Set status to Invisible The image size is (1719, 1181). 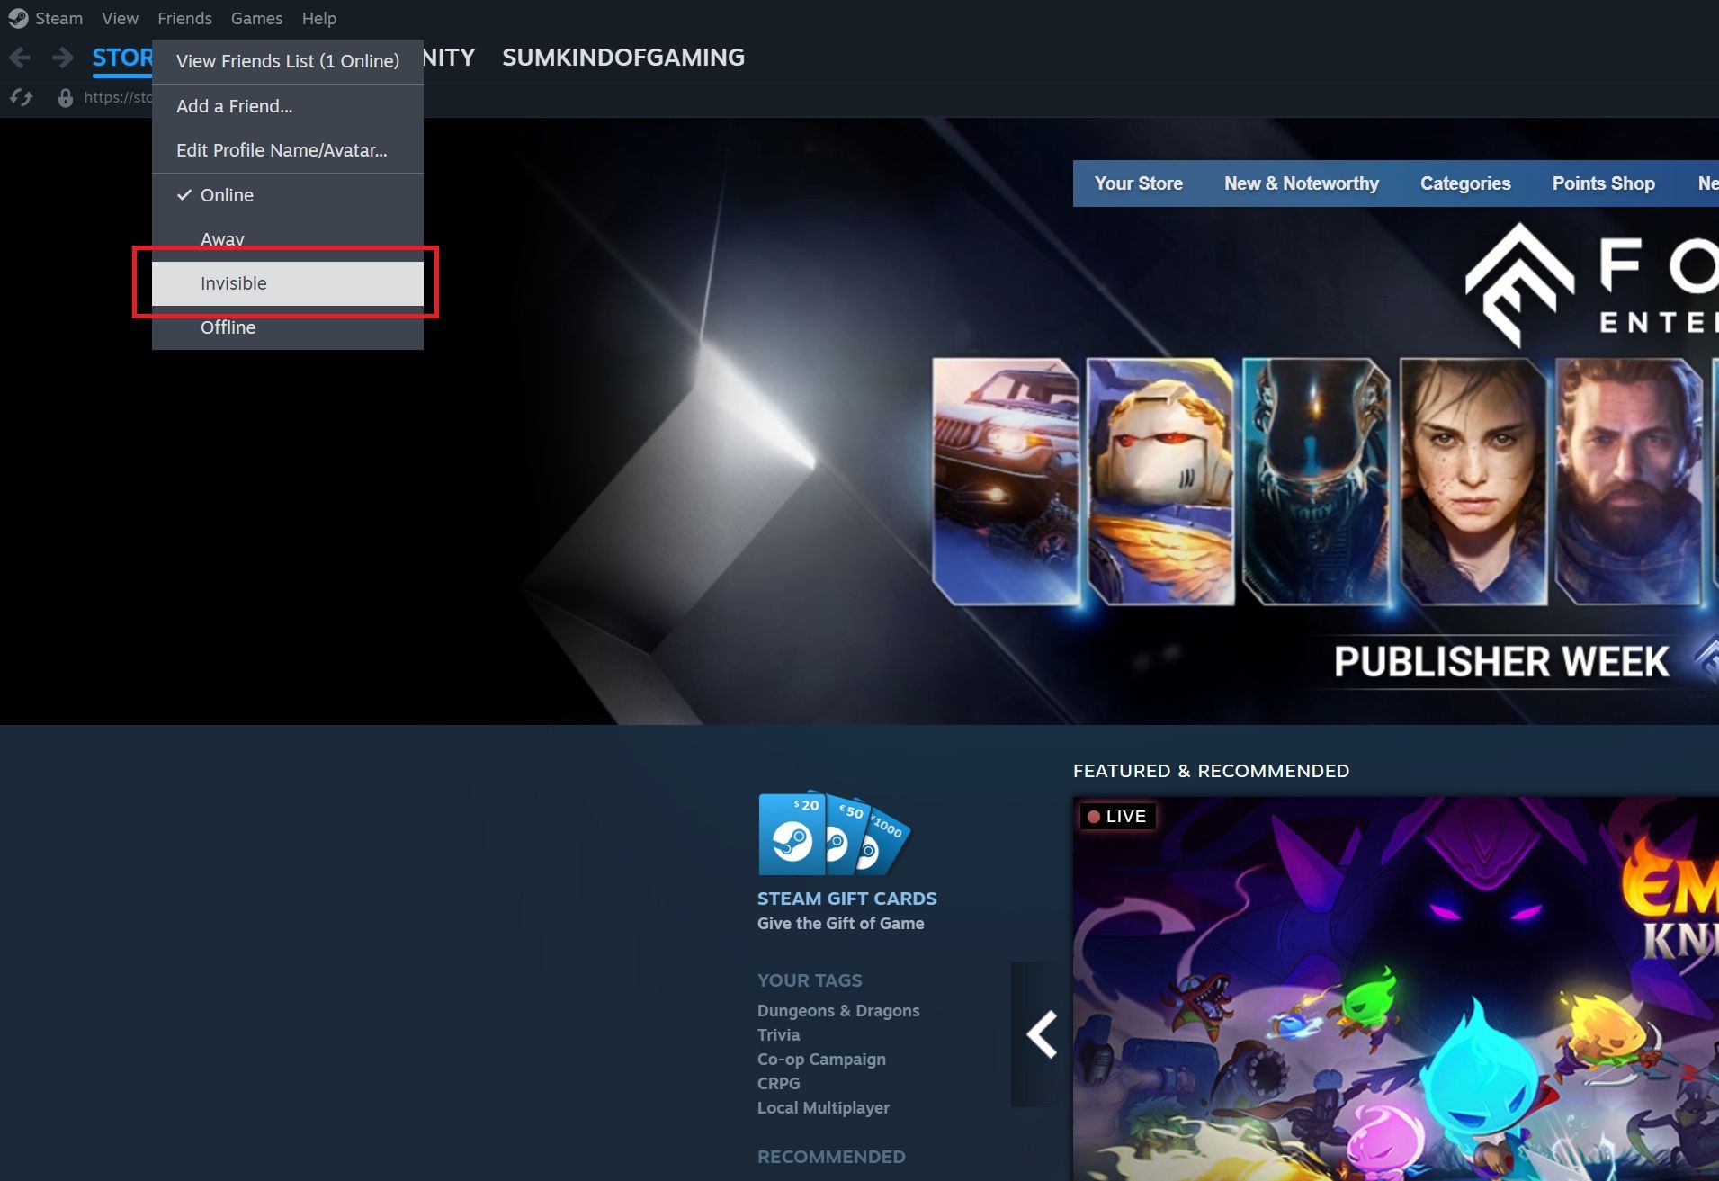coord(233,282)
